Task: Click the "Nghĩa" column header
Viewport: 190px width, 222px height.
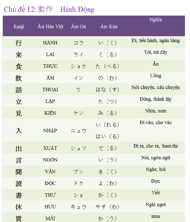Action: [x=155, y=20]
